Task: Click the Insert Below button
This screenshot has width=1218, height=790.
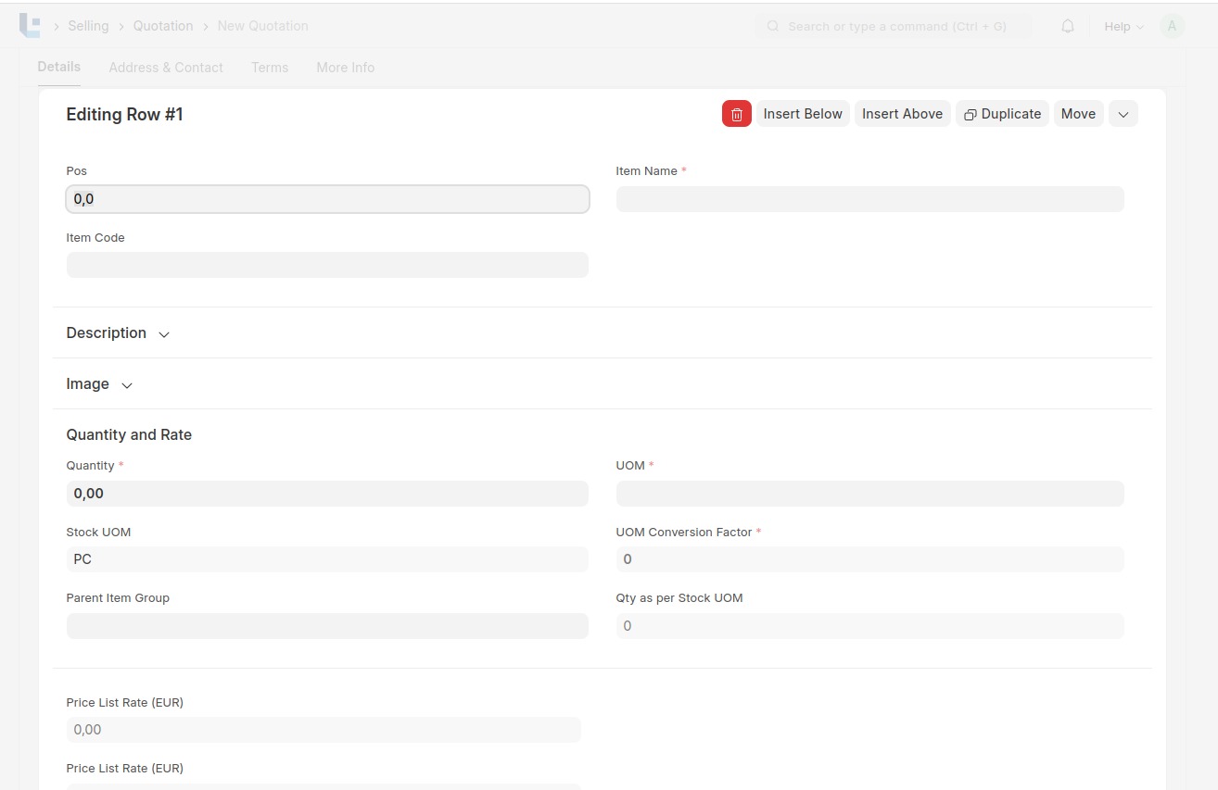Action: point(803,114)
